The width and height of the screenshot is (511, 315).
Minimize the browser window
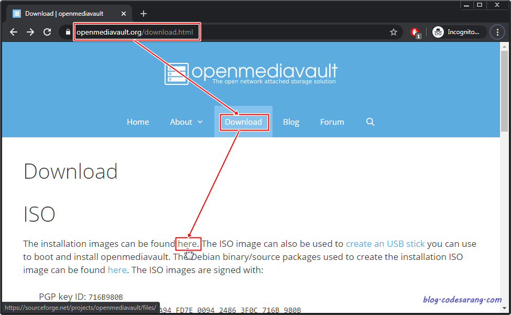point(466,5)
